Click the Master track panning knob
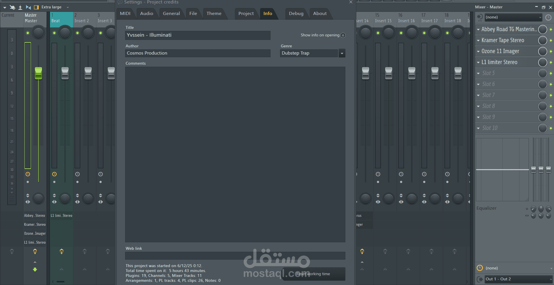The height and width of the screenshot is (285, 554). [x=38, y=33]
